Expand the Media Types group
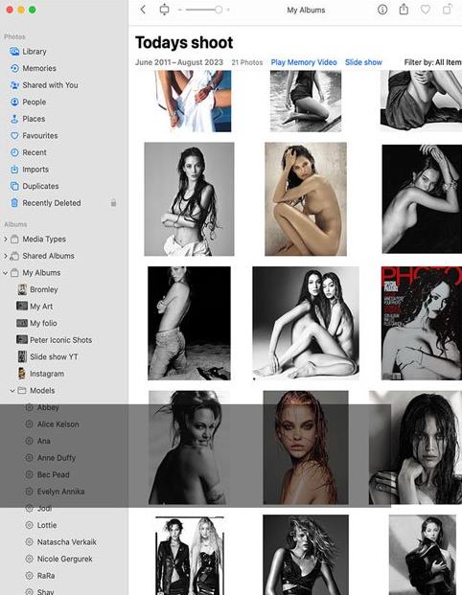 pyautogui.click(x=6, y=240)
